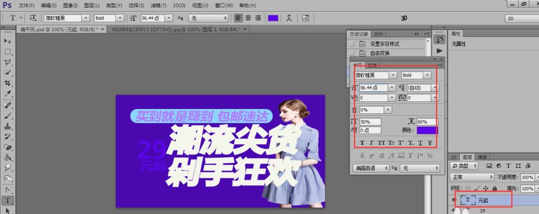Lock all for the selected layer
Viewport: 539px width, 214px height.
coord(495,189)
